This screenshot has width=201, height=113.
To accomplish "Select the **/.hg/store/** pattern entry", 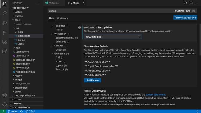I will (95, 75).
